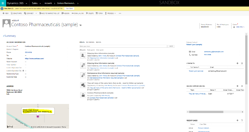Click the POST button

(x=171, y=46)
